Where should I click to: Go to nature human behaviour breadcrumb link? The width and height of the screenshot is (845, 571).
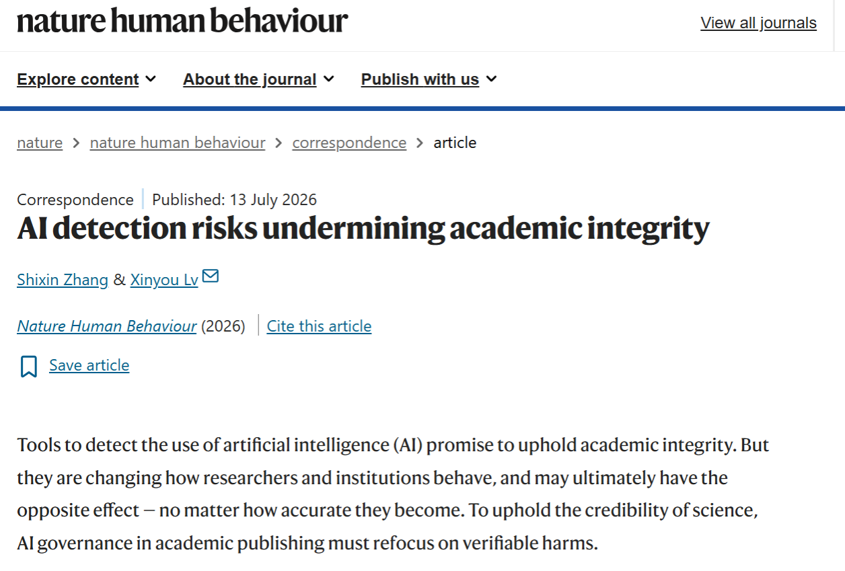[x=178, y=143]
